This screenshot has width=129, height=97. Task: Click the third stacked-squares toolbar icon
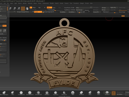(19, 9)
